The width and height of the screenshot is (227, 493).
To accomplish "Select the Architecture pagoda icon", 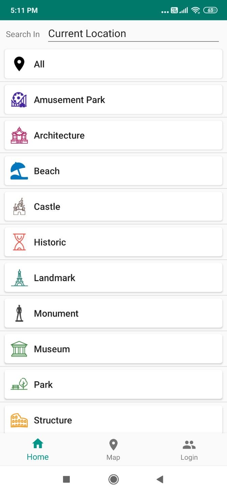I will tap(19, 135).
